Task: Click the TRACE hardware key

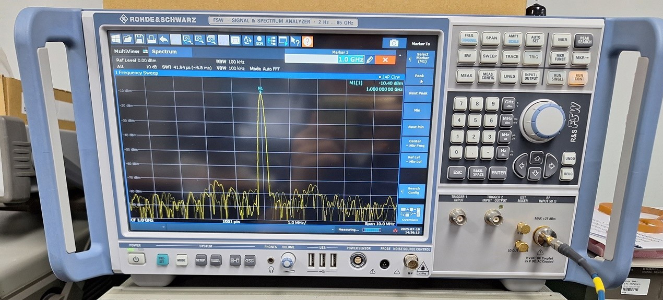Action: coord(512,57)
